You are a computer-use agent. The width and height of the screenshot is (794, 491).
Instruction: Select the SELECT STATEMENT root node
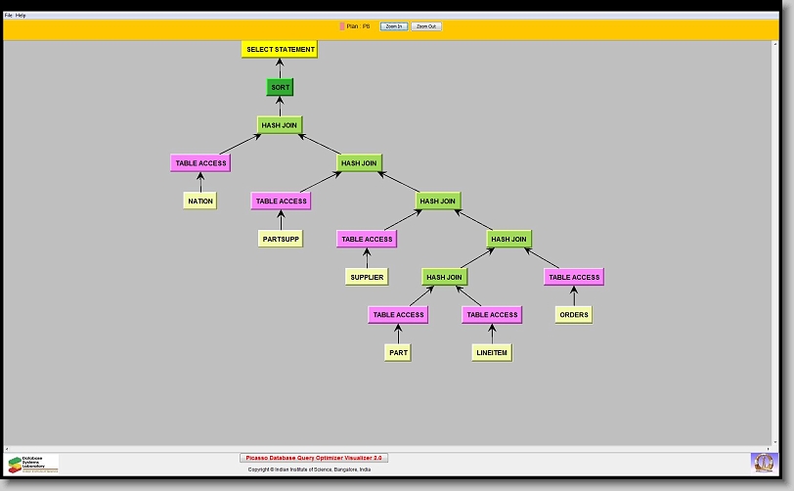click(x=280, y=49)
